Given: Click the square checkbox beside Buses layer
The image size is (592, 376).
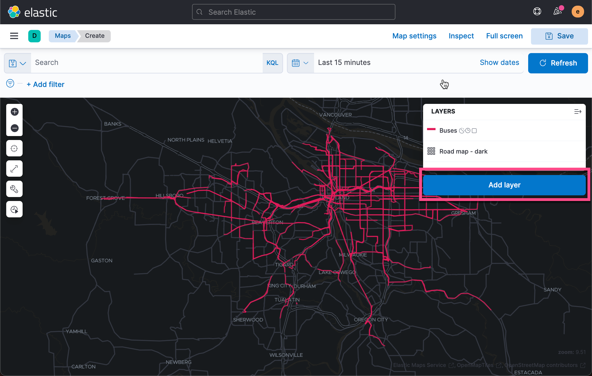Looking at the screenshot, I should point(474,130).
